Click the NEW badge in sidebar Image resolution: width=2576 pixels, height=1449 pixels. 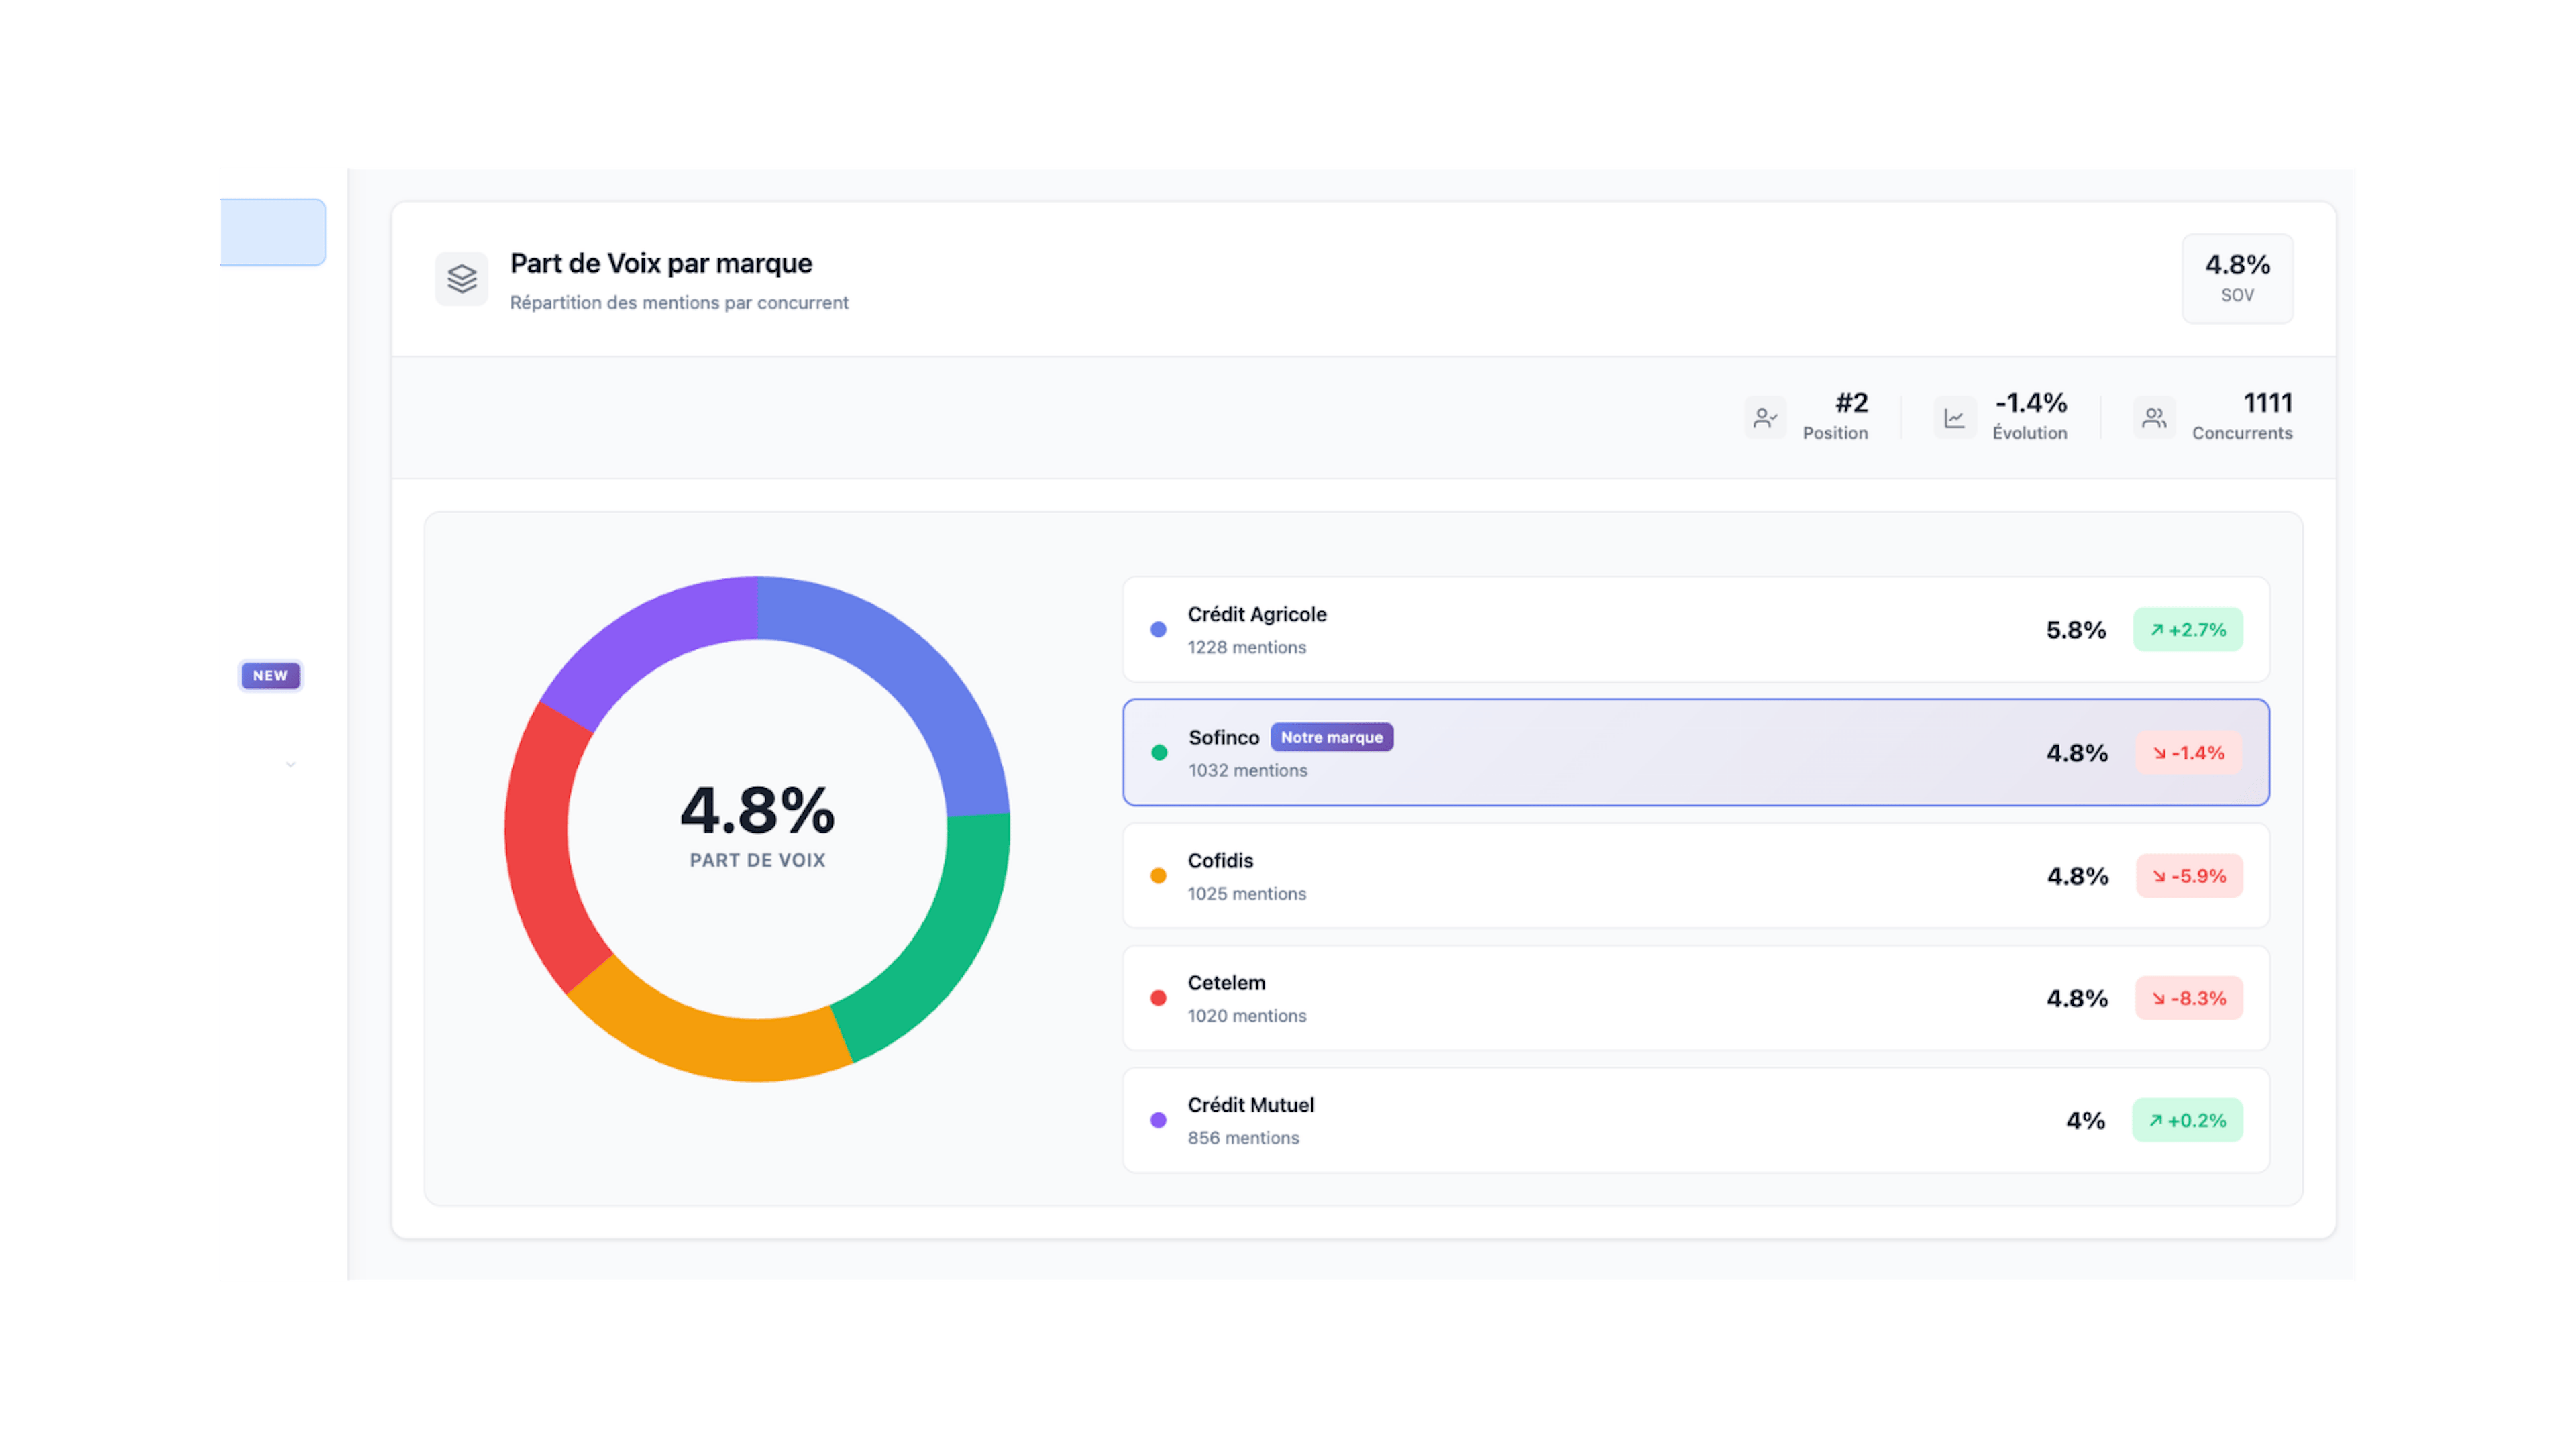click(270, 676)
